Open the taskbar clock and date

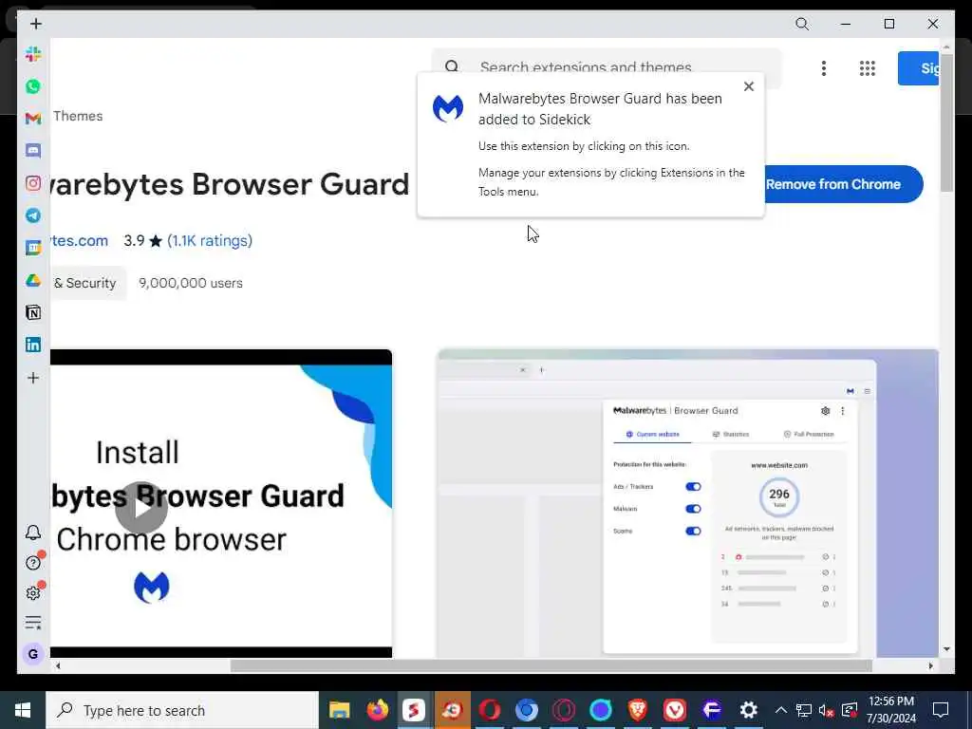tap(891, 710)
